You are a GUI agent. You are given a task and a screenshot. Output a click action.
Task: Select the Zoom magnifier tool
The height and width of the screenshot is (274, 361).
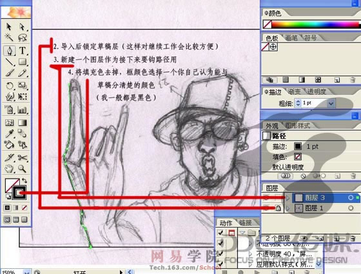pos(23,169)
